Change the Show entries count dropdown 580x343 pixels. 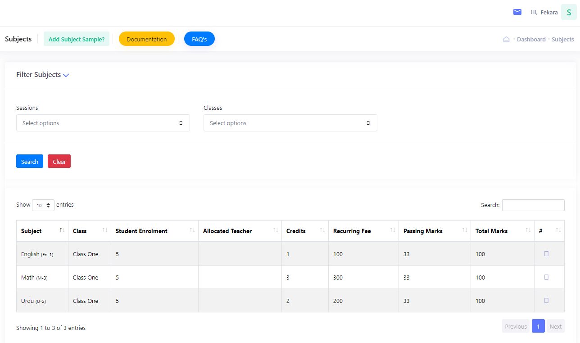pos(43,205)
